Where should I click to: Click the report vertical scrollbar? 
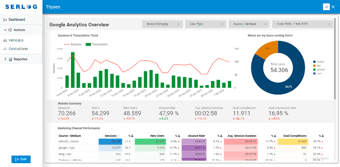point(335,58)
